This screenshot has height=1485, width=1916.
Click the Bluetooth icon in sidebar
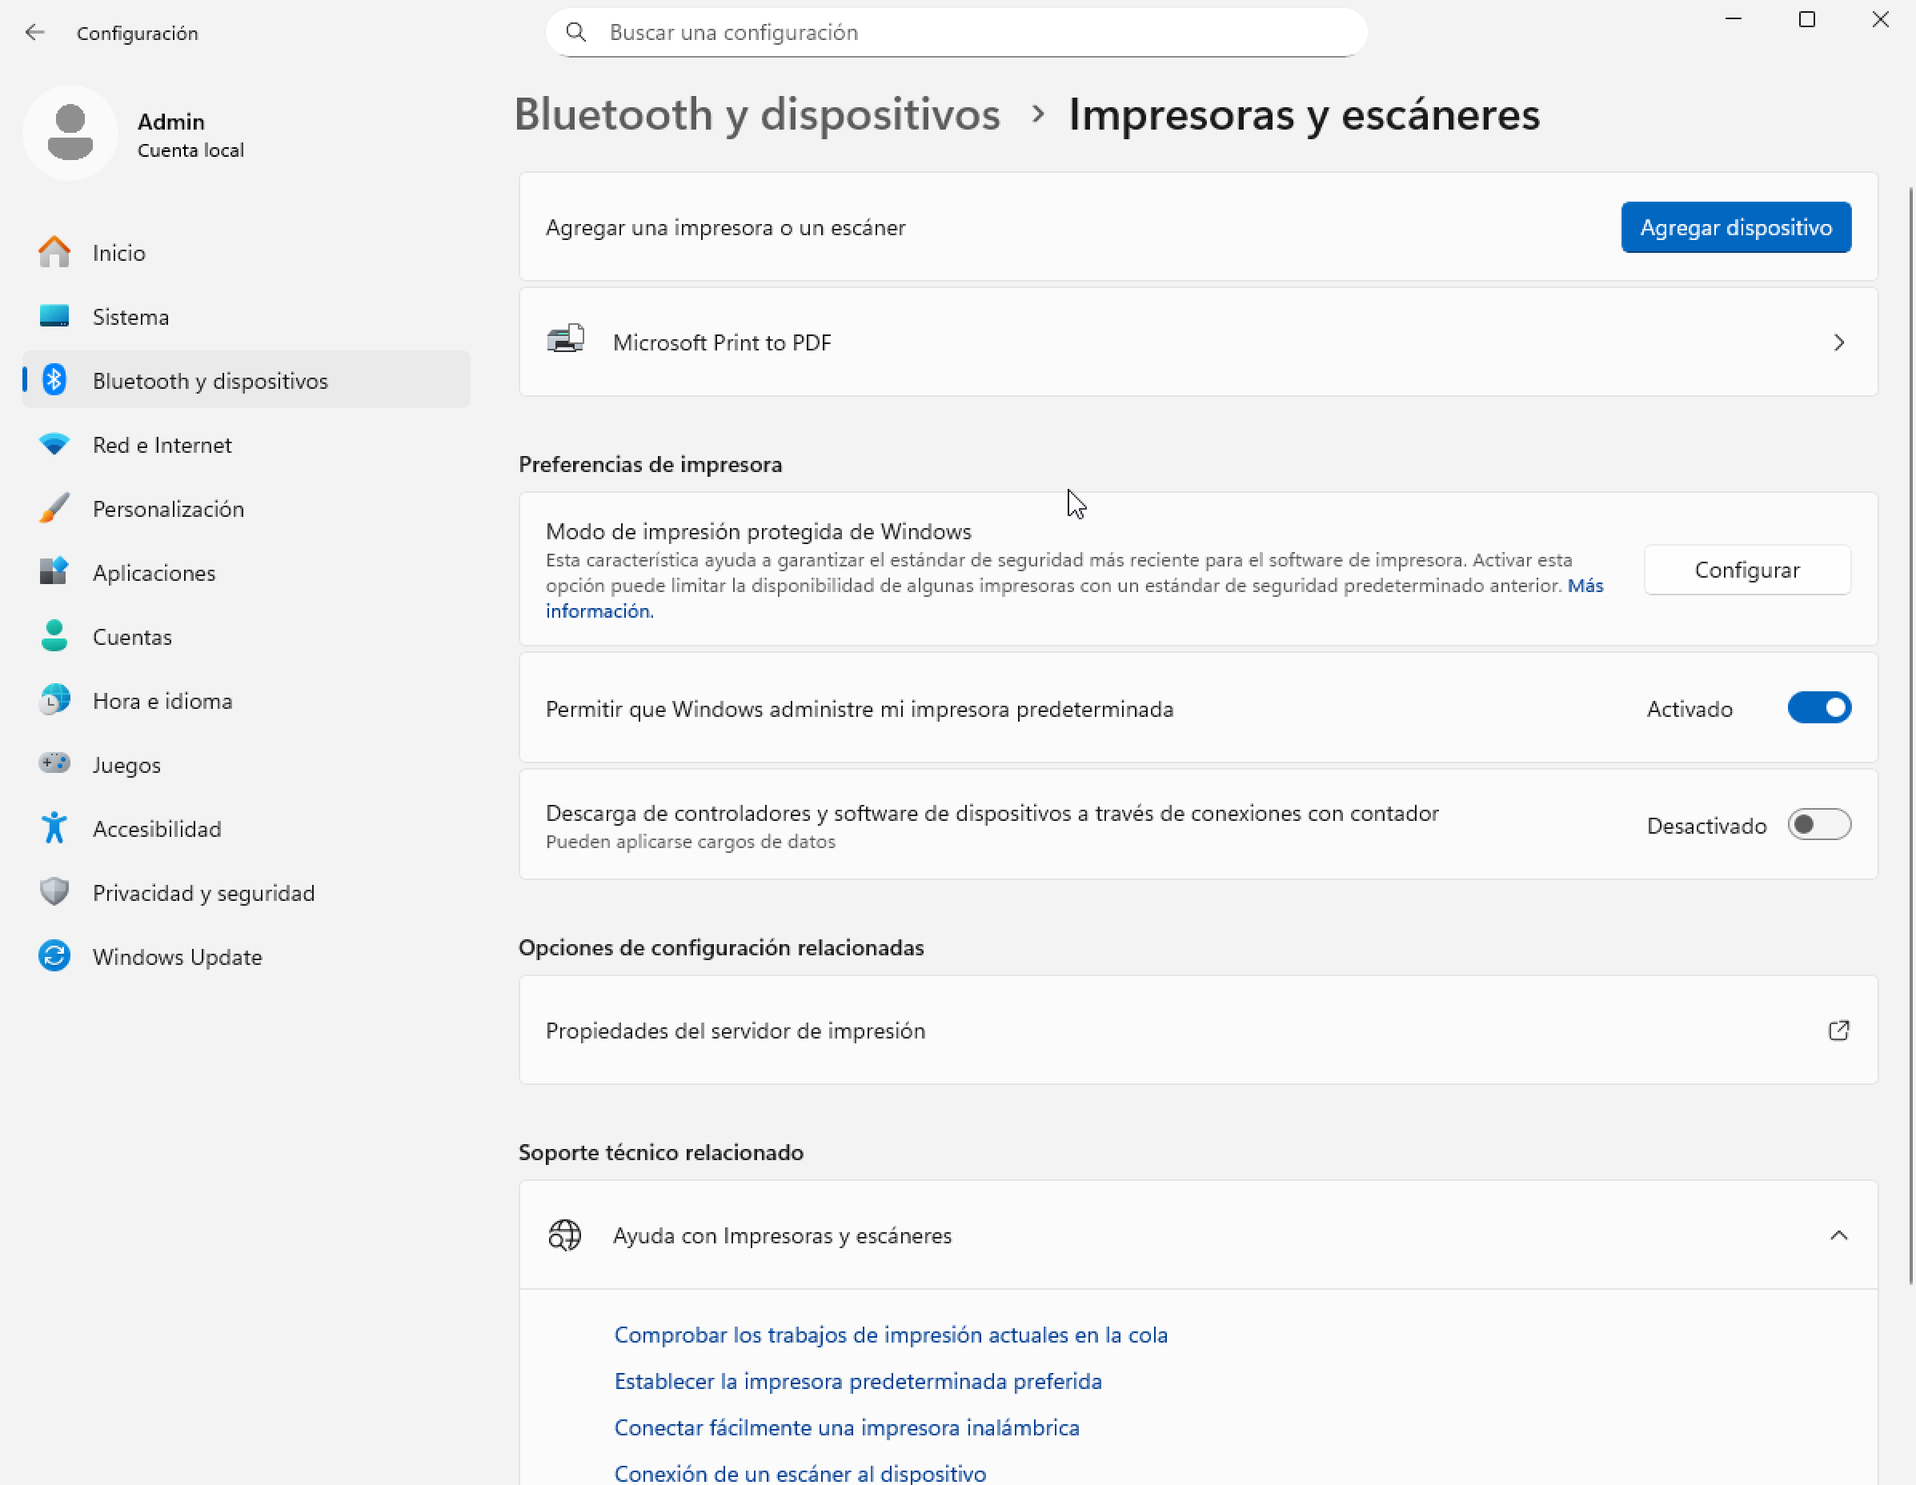coord(54,380)
